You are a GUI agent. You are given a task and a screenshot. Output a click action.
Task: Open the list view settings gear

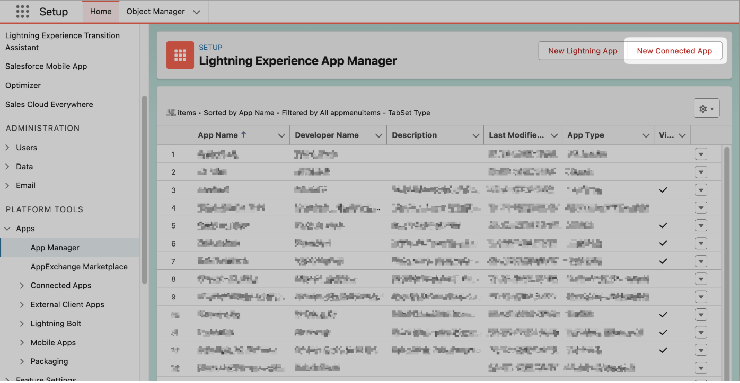[706, 108]
